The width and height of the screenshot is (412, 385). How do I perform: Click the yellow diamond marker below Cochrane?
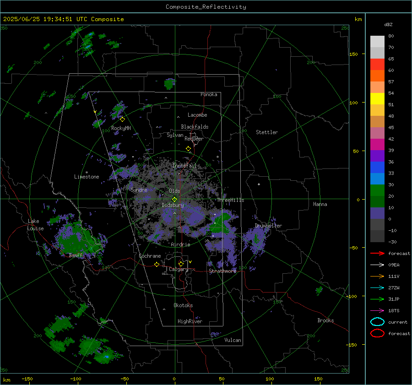click(x=157, y=264)
